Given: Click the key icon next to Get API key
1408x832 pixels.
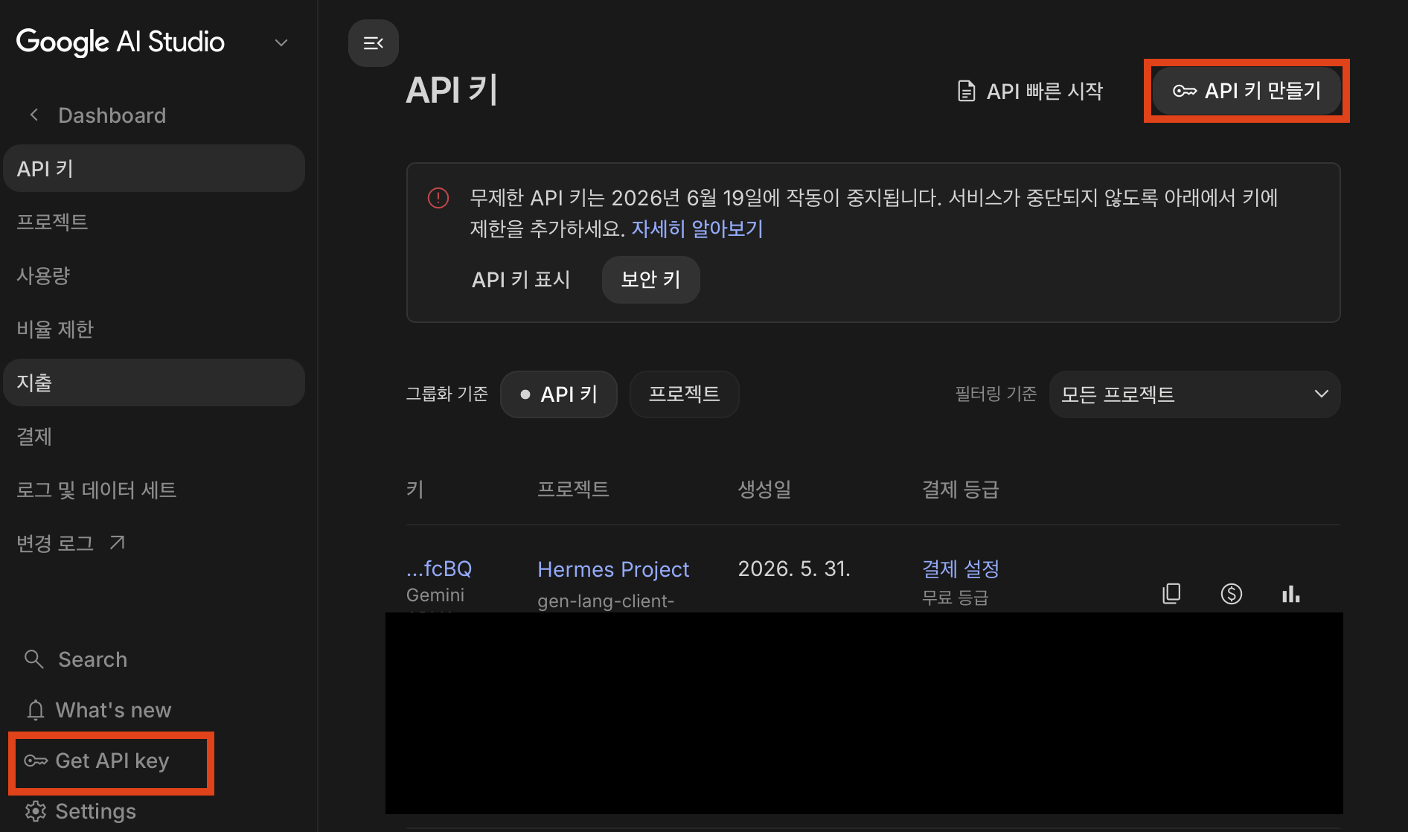Looking at the screenshot, I should [x=36, y=761].
